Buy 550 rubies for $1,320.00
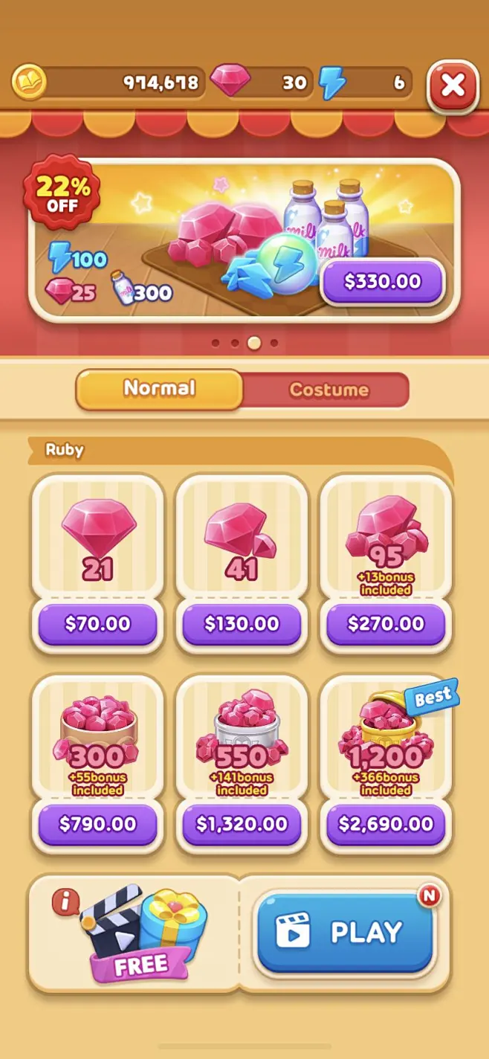 [242, 824]
